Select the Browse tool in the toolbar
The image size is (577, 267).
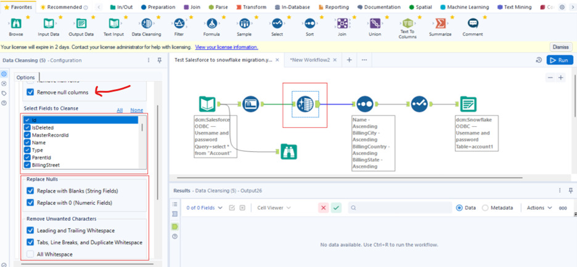(16, 24)
